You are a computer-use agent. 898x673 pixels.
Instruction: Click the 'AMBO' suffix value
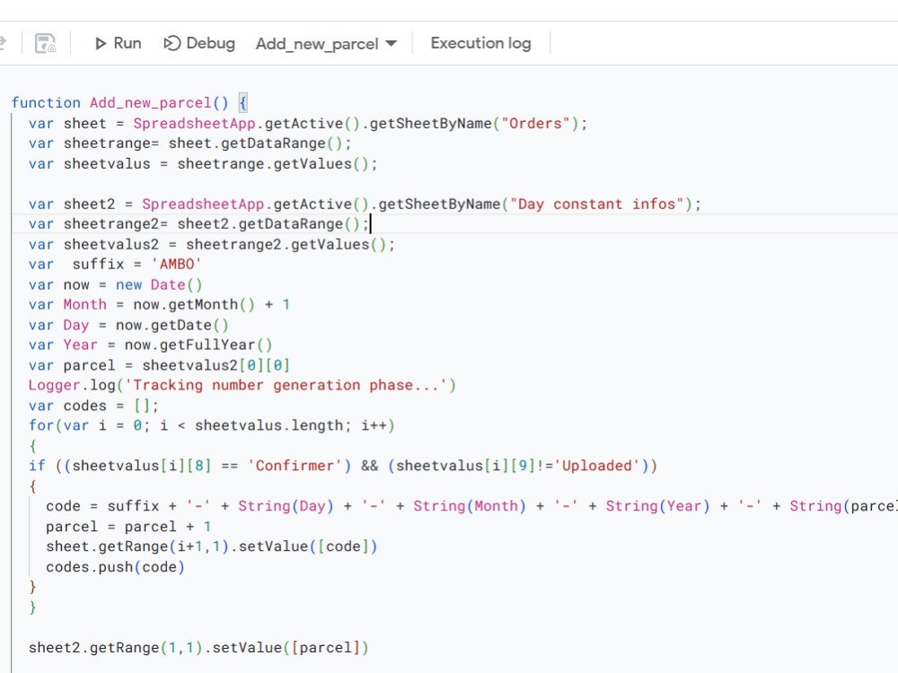(x=176, y=265)
